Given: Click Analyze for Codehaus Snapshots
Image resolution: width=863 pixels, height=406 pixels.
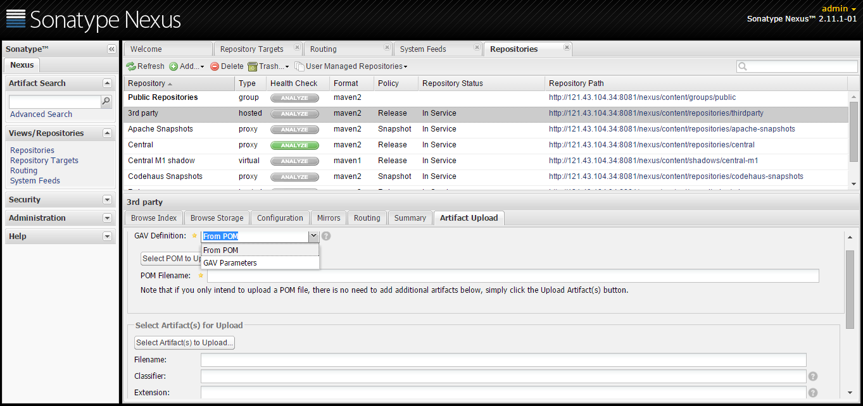Looking at the screenshot, I should (x=294, y=177).
